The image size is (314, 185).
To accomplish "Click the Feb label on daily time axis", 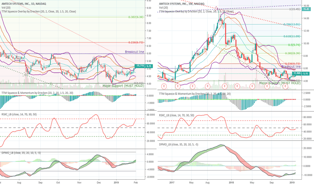I will [135, 182].
